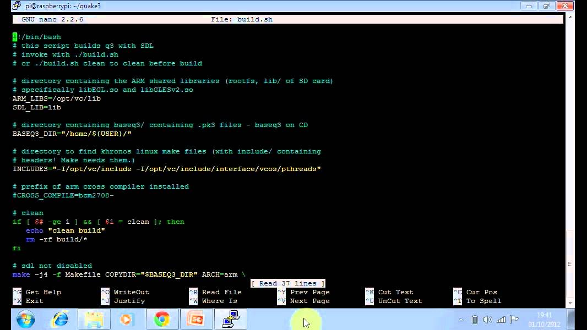Click '^O WriteOut' nano shortcut

[125, 292]
